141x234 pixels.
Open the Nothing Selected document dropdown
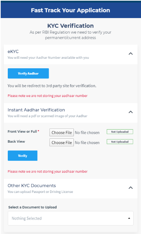click(x=71, y=218)
